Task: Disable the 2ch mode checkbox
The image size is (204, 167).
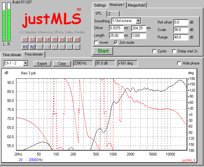Action: coord(116,42)
